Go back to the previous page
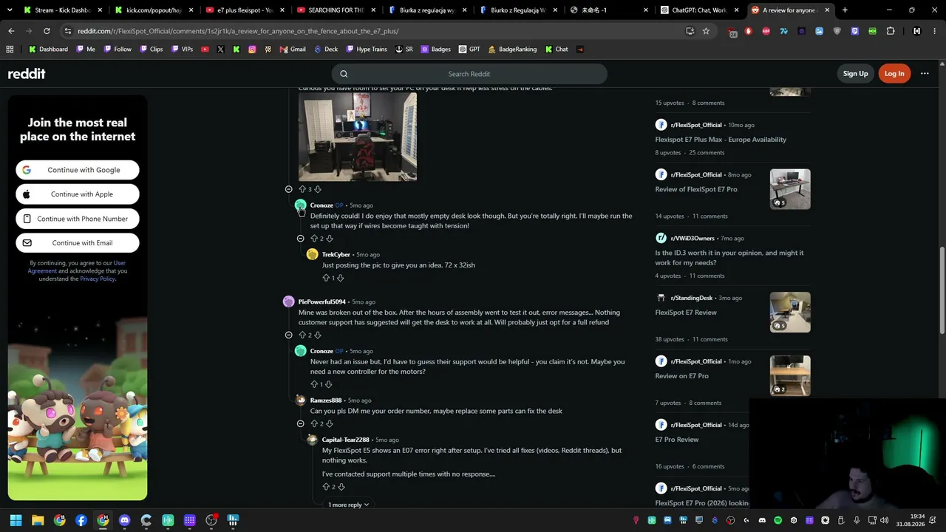The width and height of the screenshot is (946, 532). [11, 31]
